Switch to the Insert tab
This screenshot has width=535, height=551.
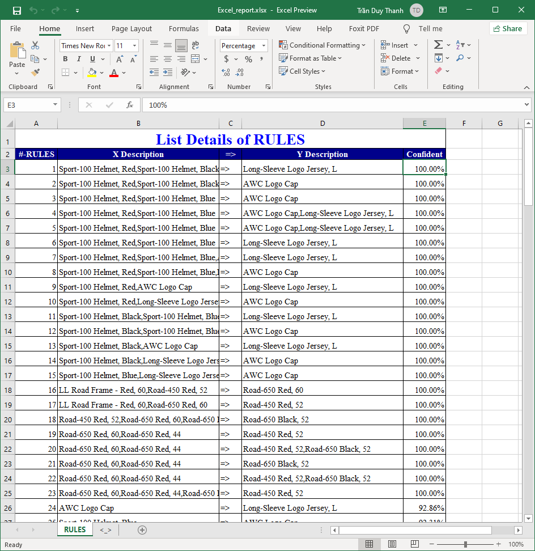(x=84, y=28)
